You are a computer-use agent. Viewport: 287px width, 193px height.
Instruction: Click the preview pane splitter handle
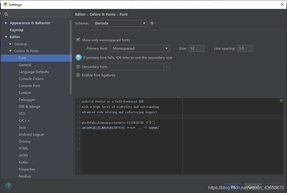[x=179, y=97]
